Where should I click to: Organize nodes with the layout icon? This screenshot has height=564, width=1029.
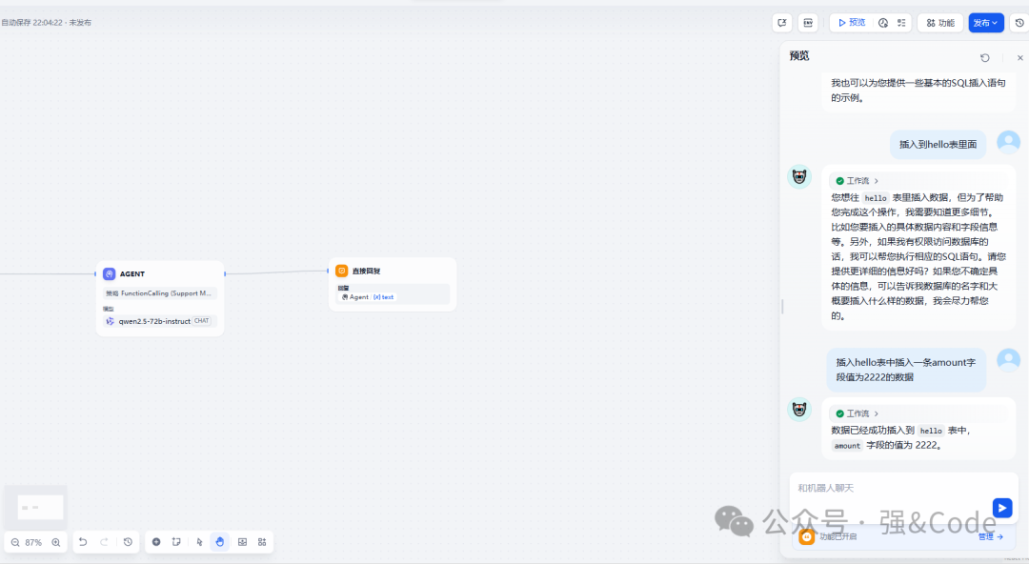[262, 542]
